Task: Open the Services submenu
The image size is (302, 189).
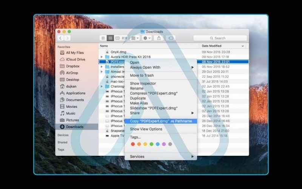Action: click(x=161, y=156)
